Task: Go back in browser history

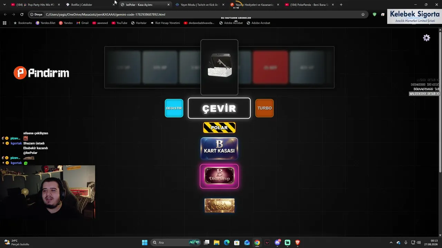Action: click(5, 14)
